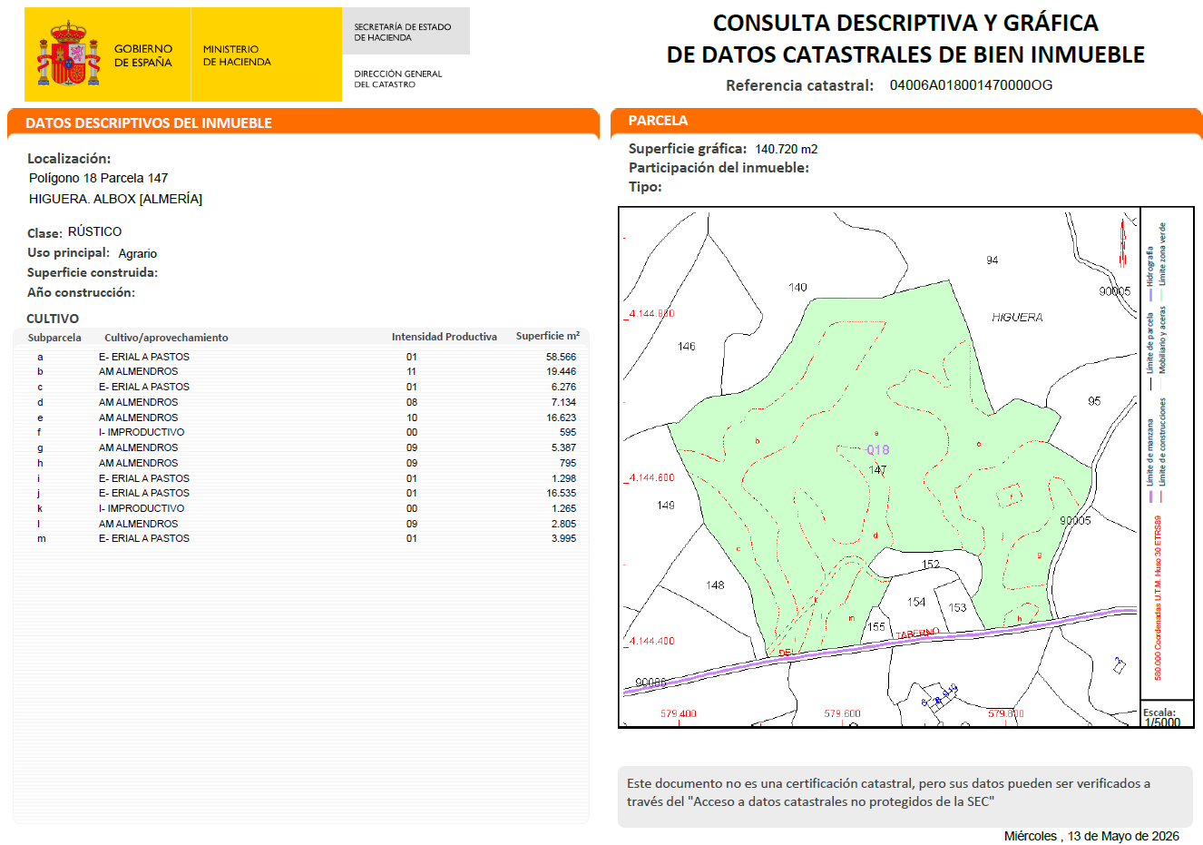Image resolution: width=1203 pixels, height=845 pixels.
Task: Select subparcel a area value 58.566
Action: click(561, 357)
